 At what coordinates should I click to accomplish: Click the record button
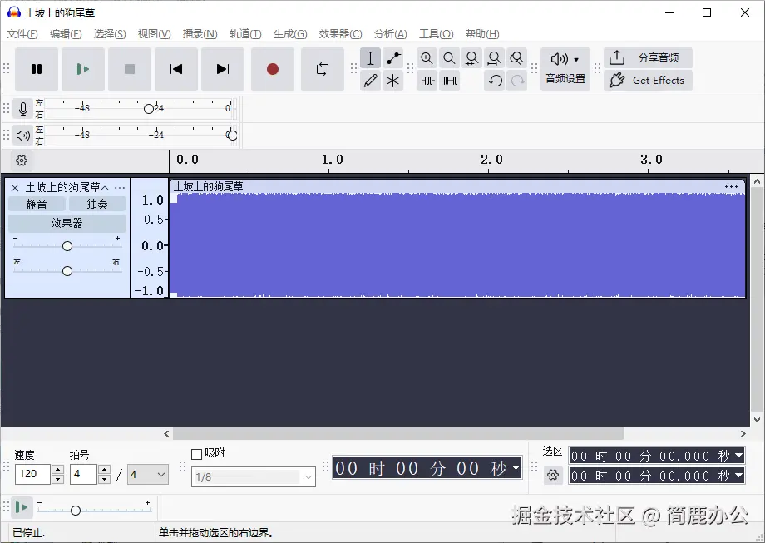[x=273, y=70]
